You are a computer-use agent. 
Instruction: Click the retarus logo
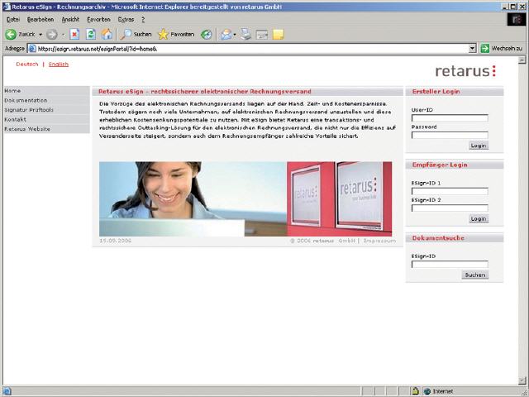(x=465, y=71)
